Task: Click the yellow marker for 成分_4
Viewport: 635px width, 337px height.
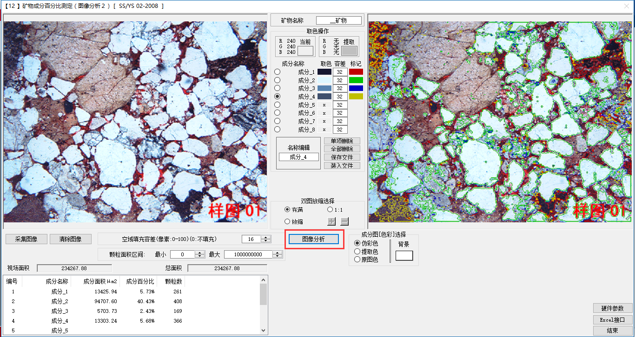Action: tap(356, 96)
